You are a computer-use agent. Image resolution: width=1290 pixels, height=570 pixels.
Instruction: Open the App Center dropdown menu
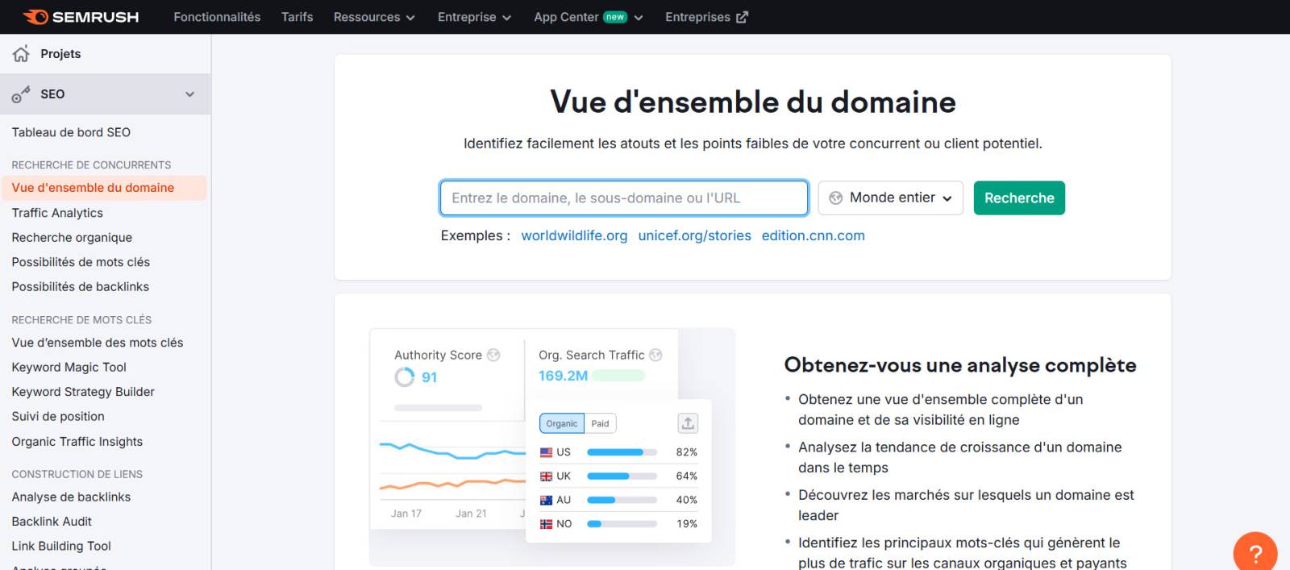pyautogui.click(x=589, y=17)
